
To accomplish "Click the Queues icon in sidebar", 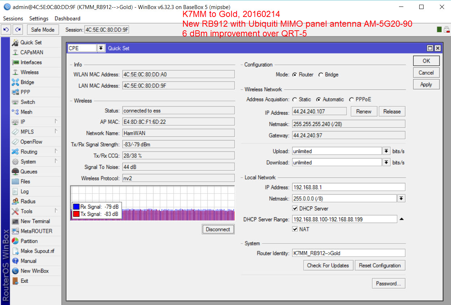I will point(15,171).
